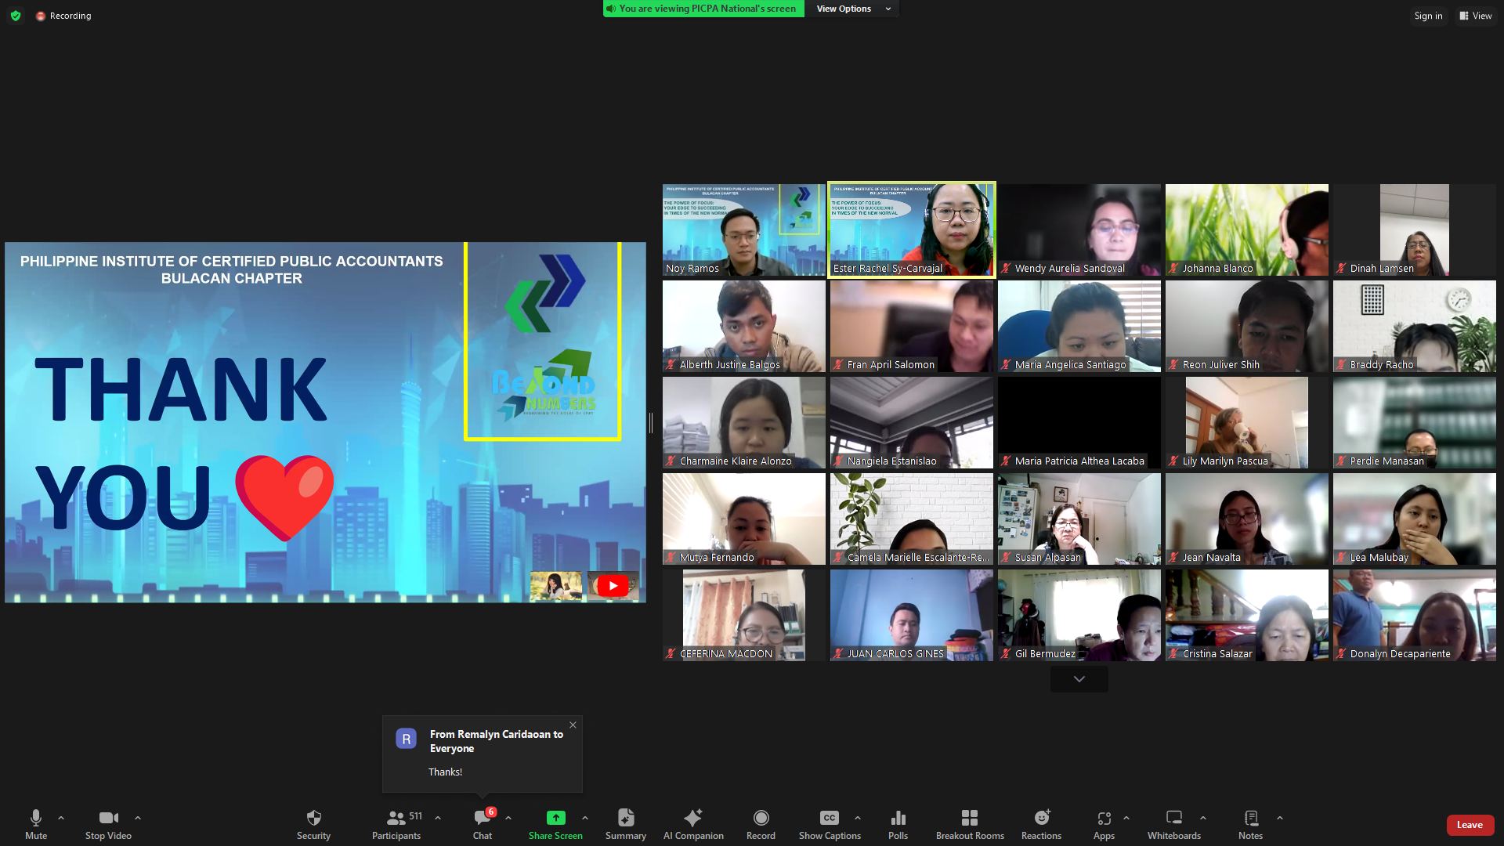Viewport: 1504px width, 846px height.
Task: Expand Chat options arrow
Action: point(508,818)
